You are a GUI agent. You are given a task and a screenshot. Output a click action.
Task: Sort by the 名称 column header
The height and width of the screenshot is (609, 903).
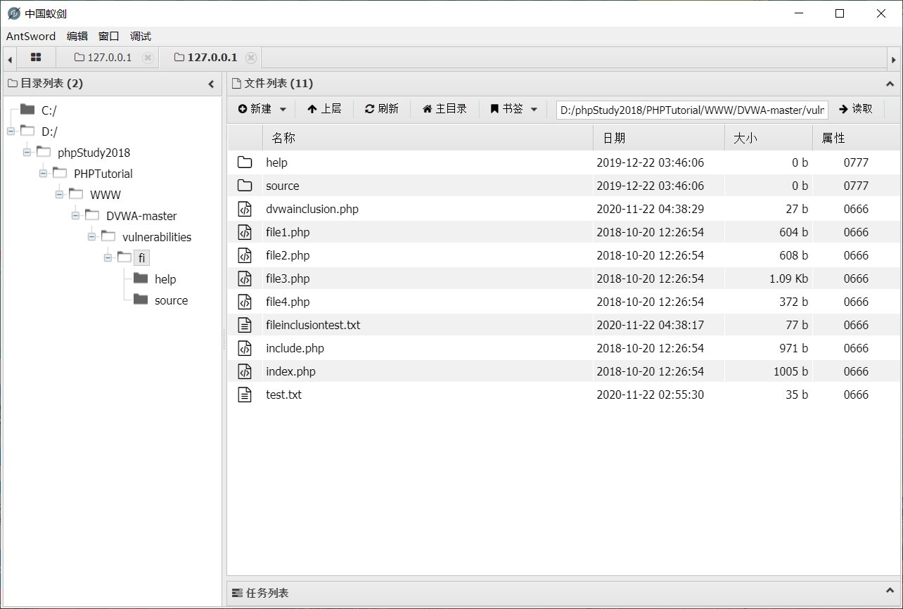point(428,139)
